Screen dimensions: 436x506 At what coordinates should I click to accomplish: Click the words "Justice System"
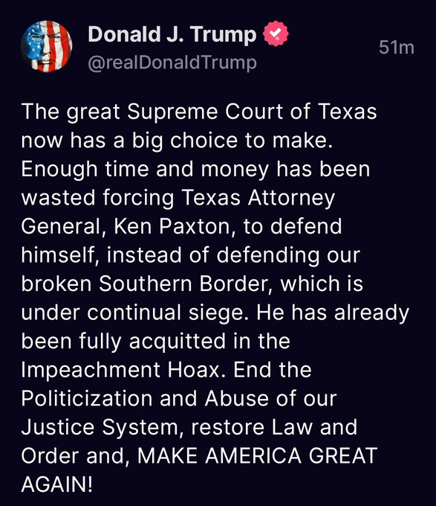(103, 428)
